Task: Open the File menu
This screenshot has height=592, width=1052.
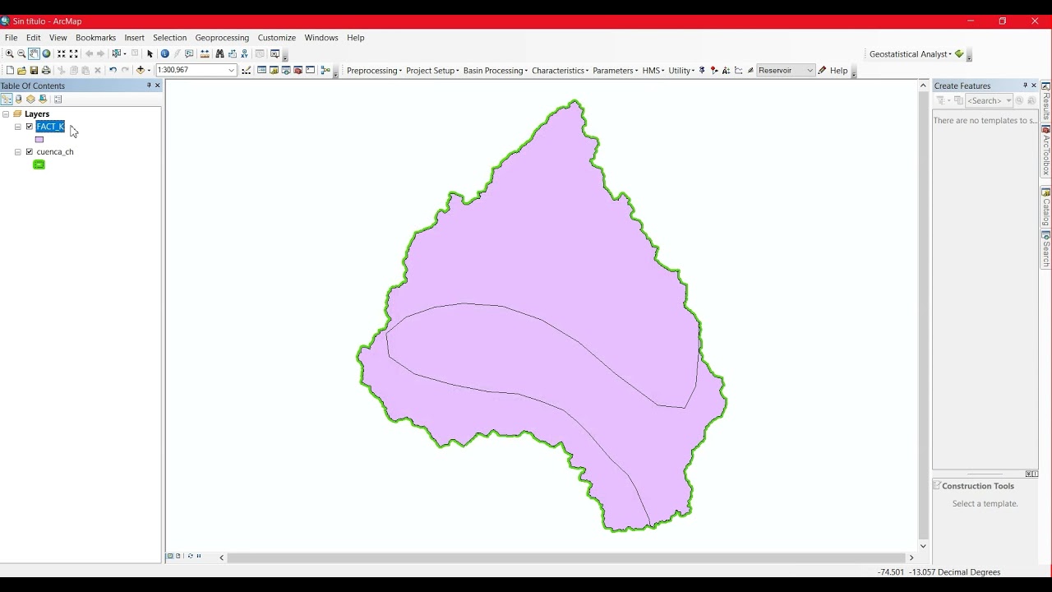Action: 11,38
